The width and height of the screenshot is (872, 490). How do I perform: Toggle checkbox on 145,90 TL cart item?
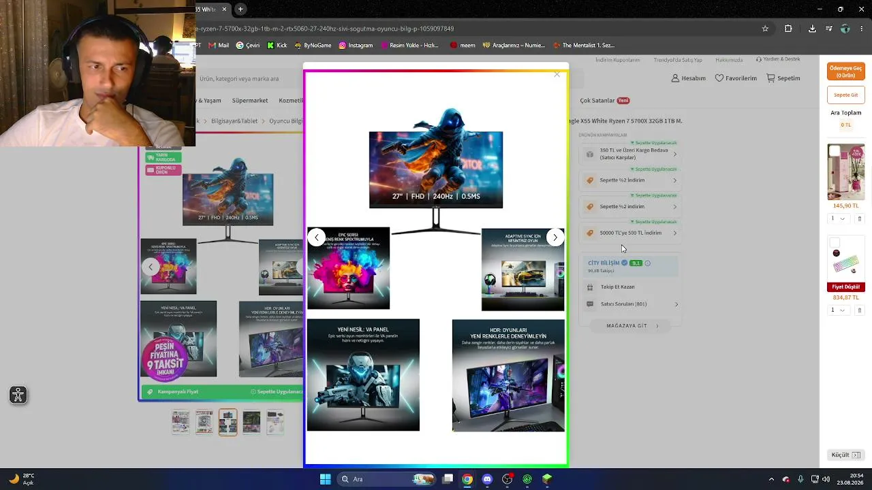click(834, 150)
